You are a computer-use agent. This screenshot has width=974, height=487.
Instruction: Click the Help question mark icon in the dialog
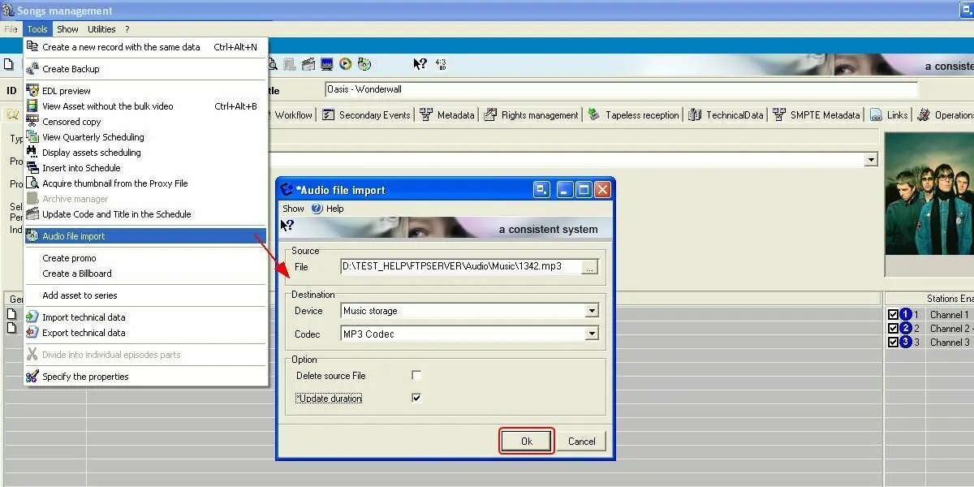click(317, 209)
